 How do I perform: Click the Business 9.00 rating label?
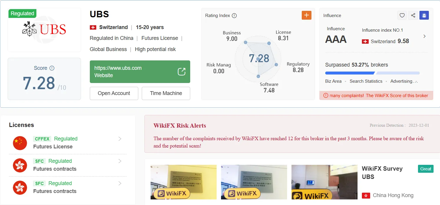pyautogui.click(x=232, y=36)
